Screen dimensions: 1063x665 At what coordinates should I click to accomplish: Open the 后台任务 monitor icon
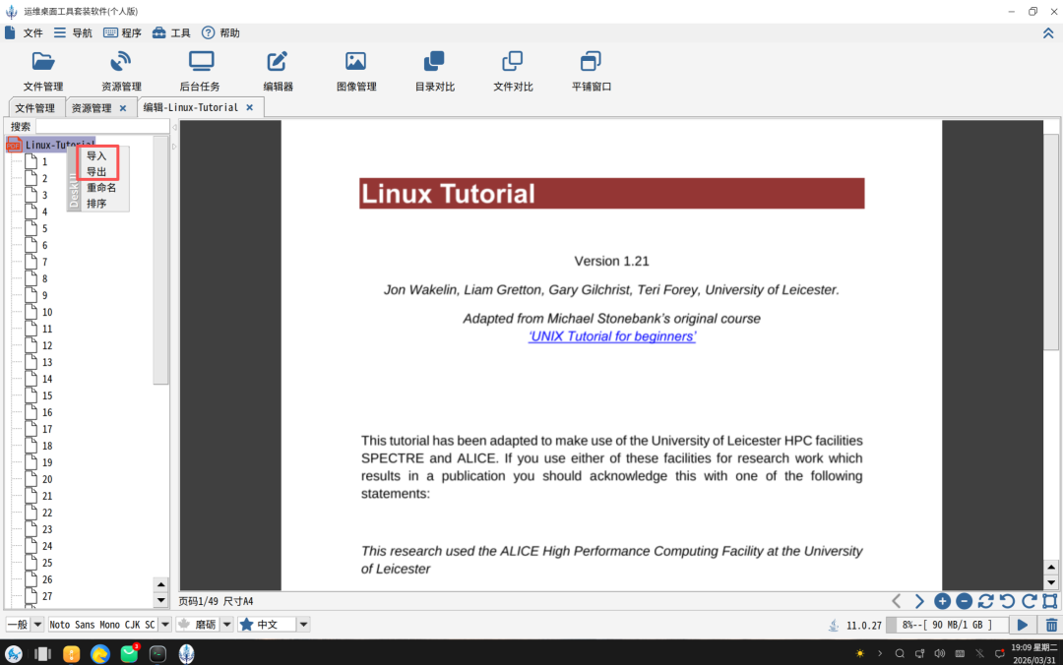pyautogui.click(x=200, y=71)
